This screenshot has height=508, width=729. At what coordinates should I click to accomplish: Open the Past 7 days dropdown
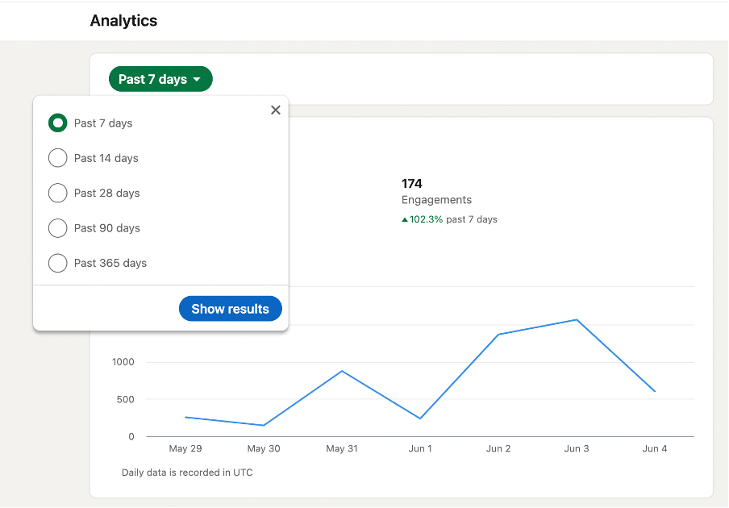pos(160,79)
